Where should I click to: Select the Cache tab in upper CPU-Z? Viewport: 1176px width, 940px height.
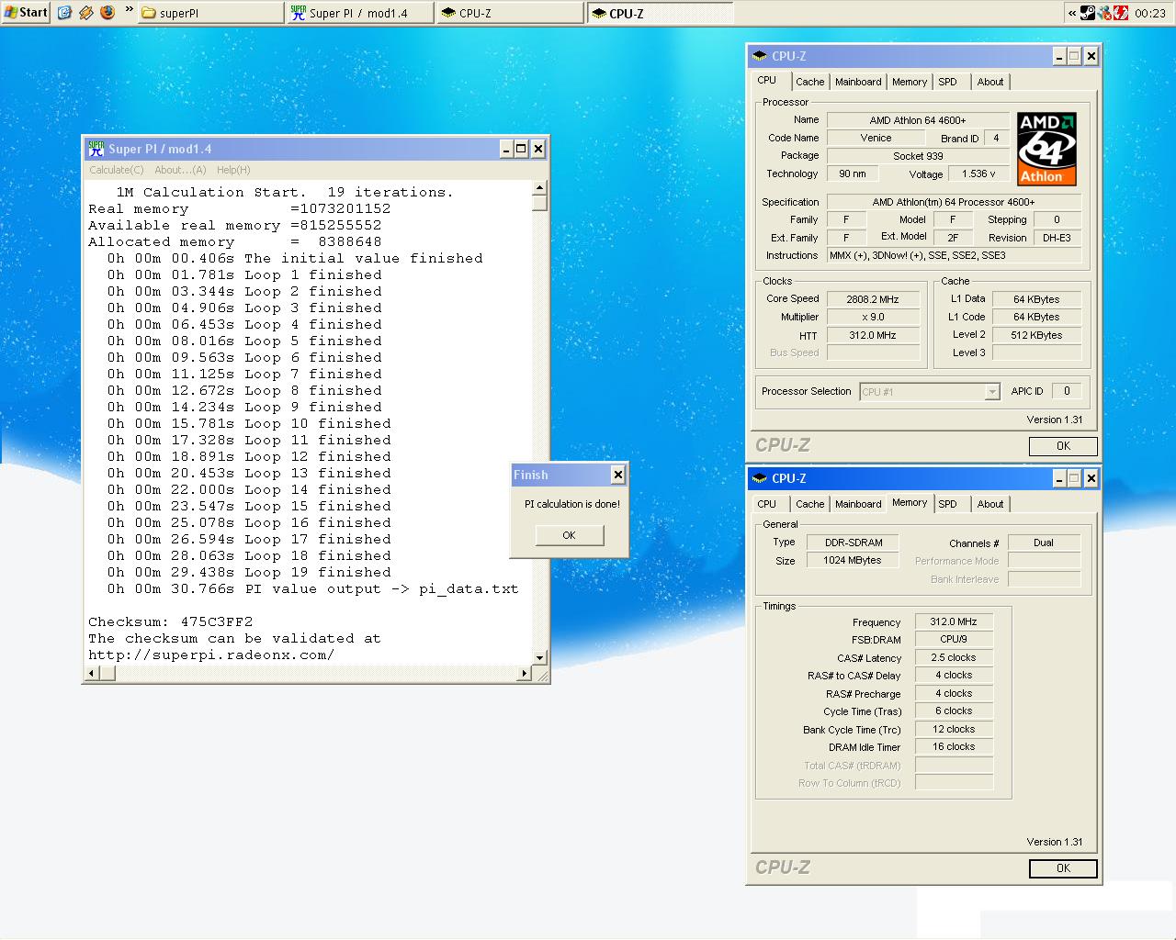tap(810, 82)
